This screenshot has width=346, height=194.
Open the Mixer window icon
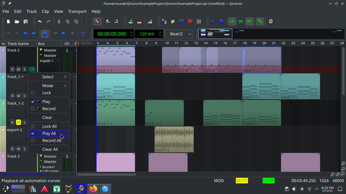199,21
